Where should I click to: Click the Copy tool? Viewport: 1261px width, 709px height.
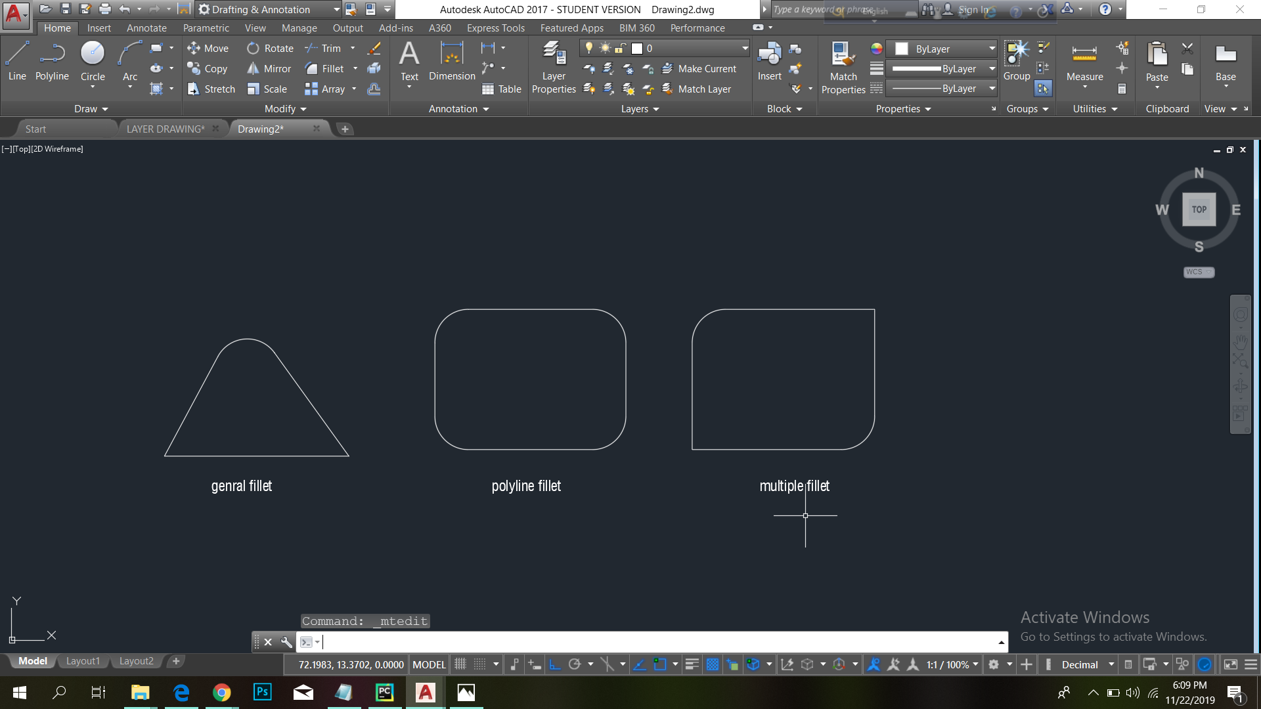pyautogui.click(x=207, y=68)
